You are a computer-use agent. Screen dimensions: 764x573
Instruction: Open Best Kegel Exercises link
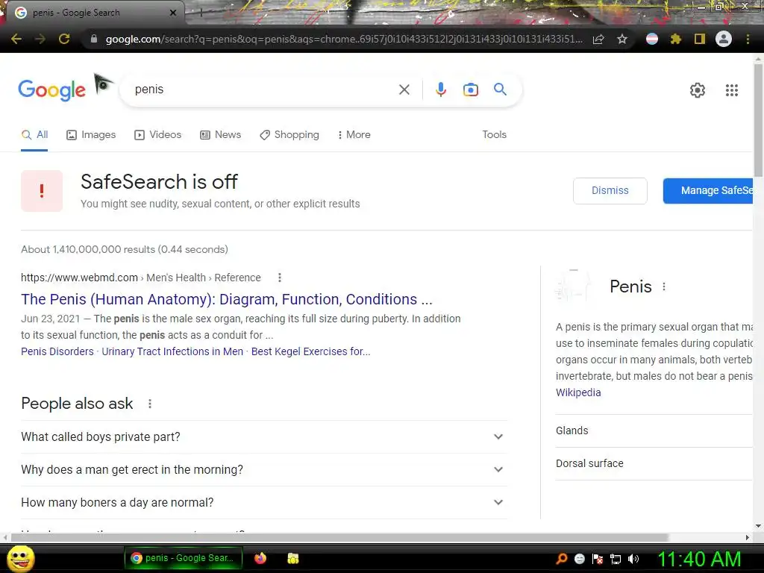click(311, 352)
